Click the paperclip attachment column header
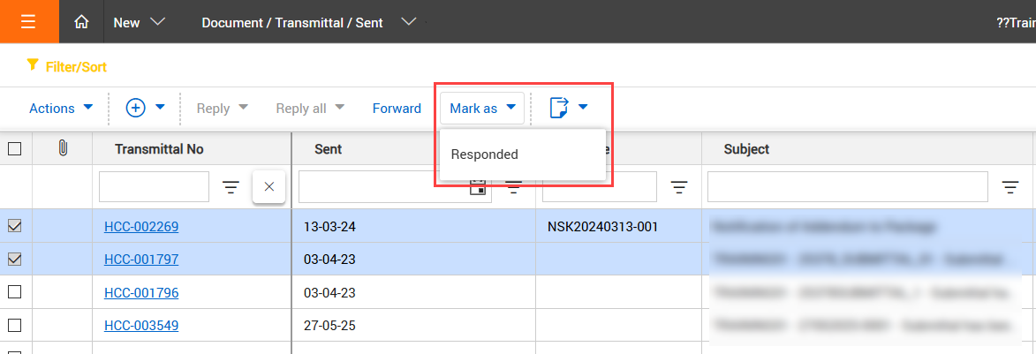 click(62, 149)
